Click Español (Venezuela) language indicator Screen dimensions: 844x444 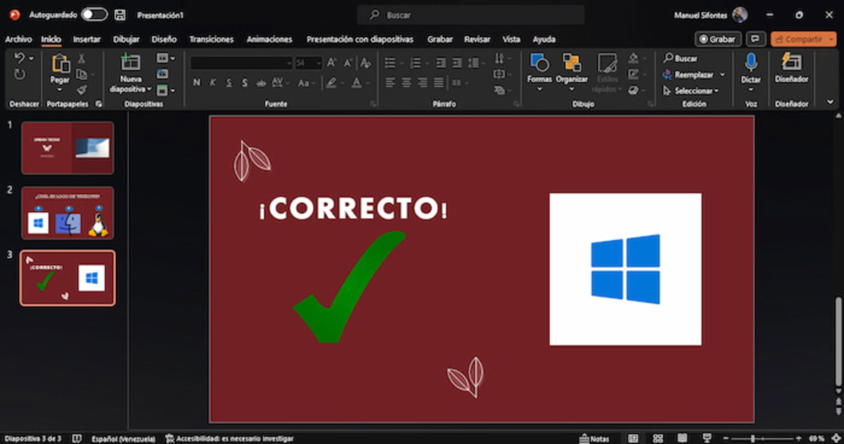click(123, 439)
